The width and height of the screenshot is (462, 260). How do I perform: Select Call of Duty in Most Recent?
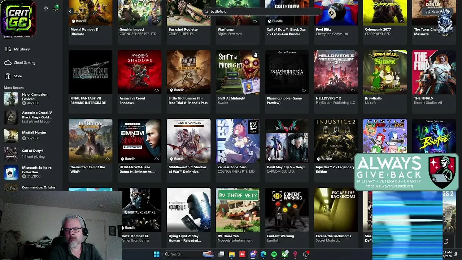point(32,153)
